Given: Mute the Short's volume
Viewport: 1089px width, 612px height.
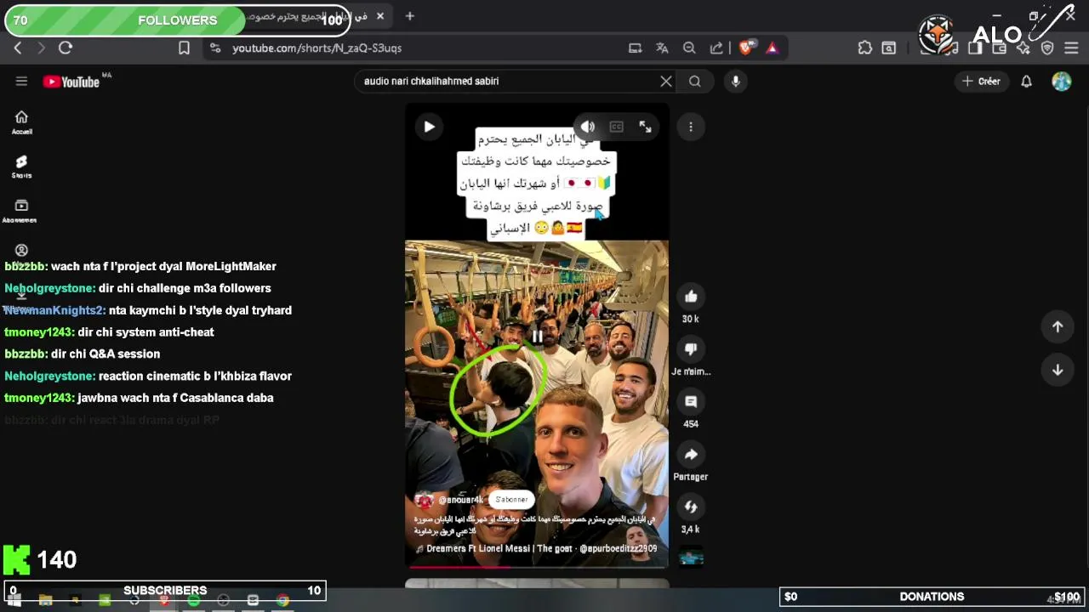Looking at the screenshot, I should (588, 127).
